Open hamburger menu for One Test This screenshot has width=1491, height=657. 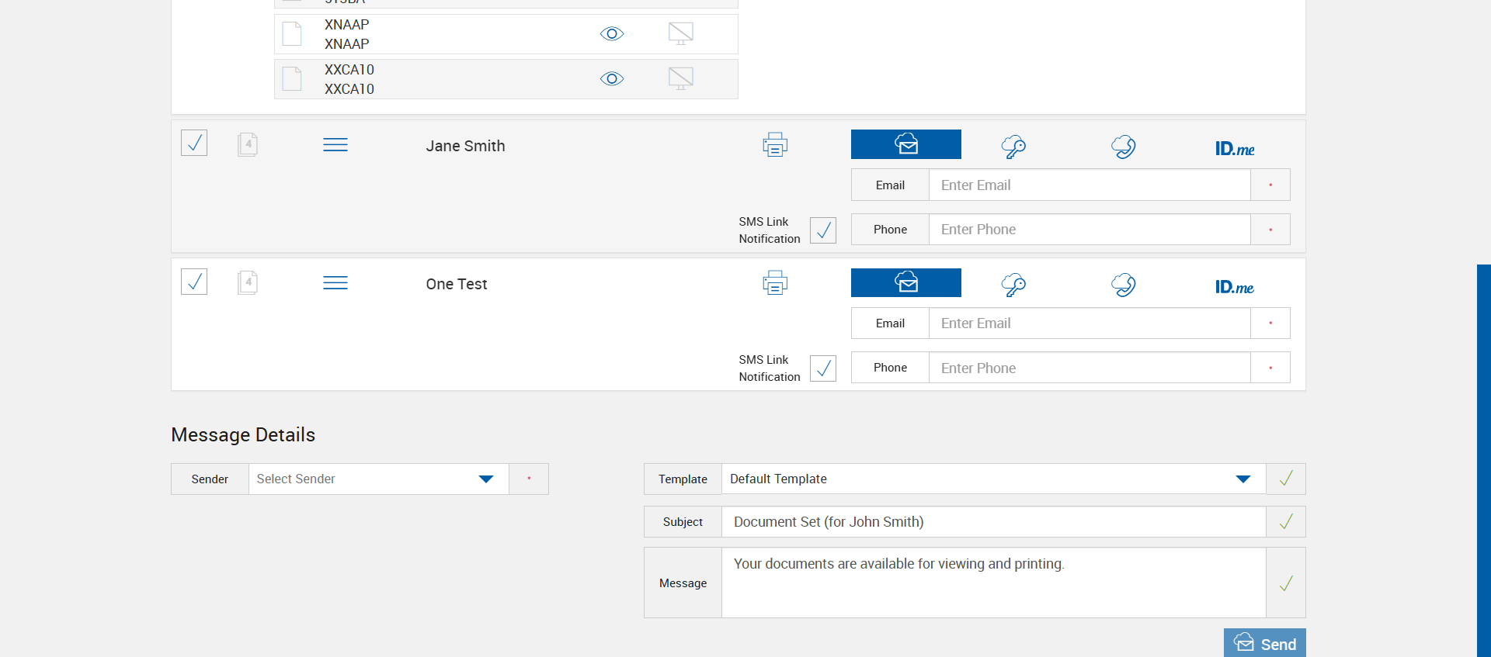[335, 283]
